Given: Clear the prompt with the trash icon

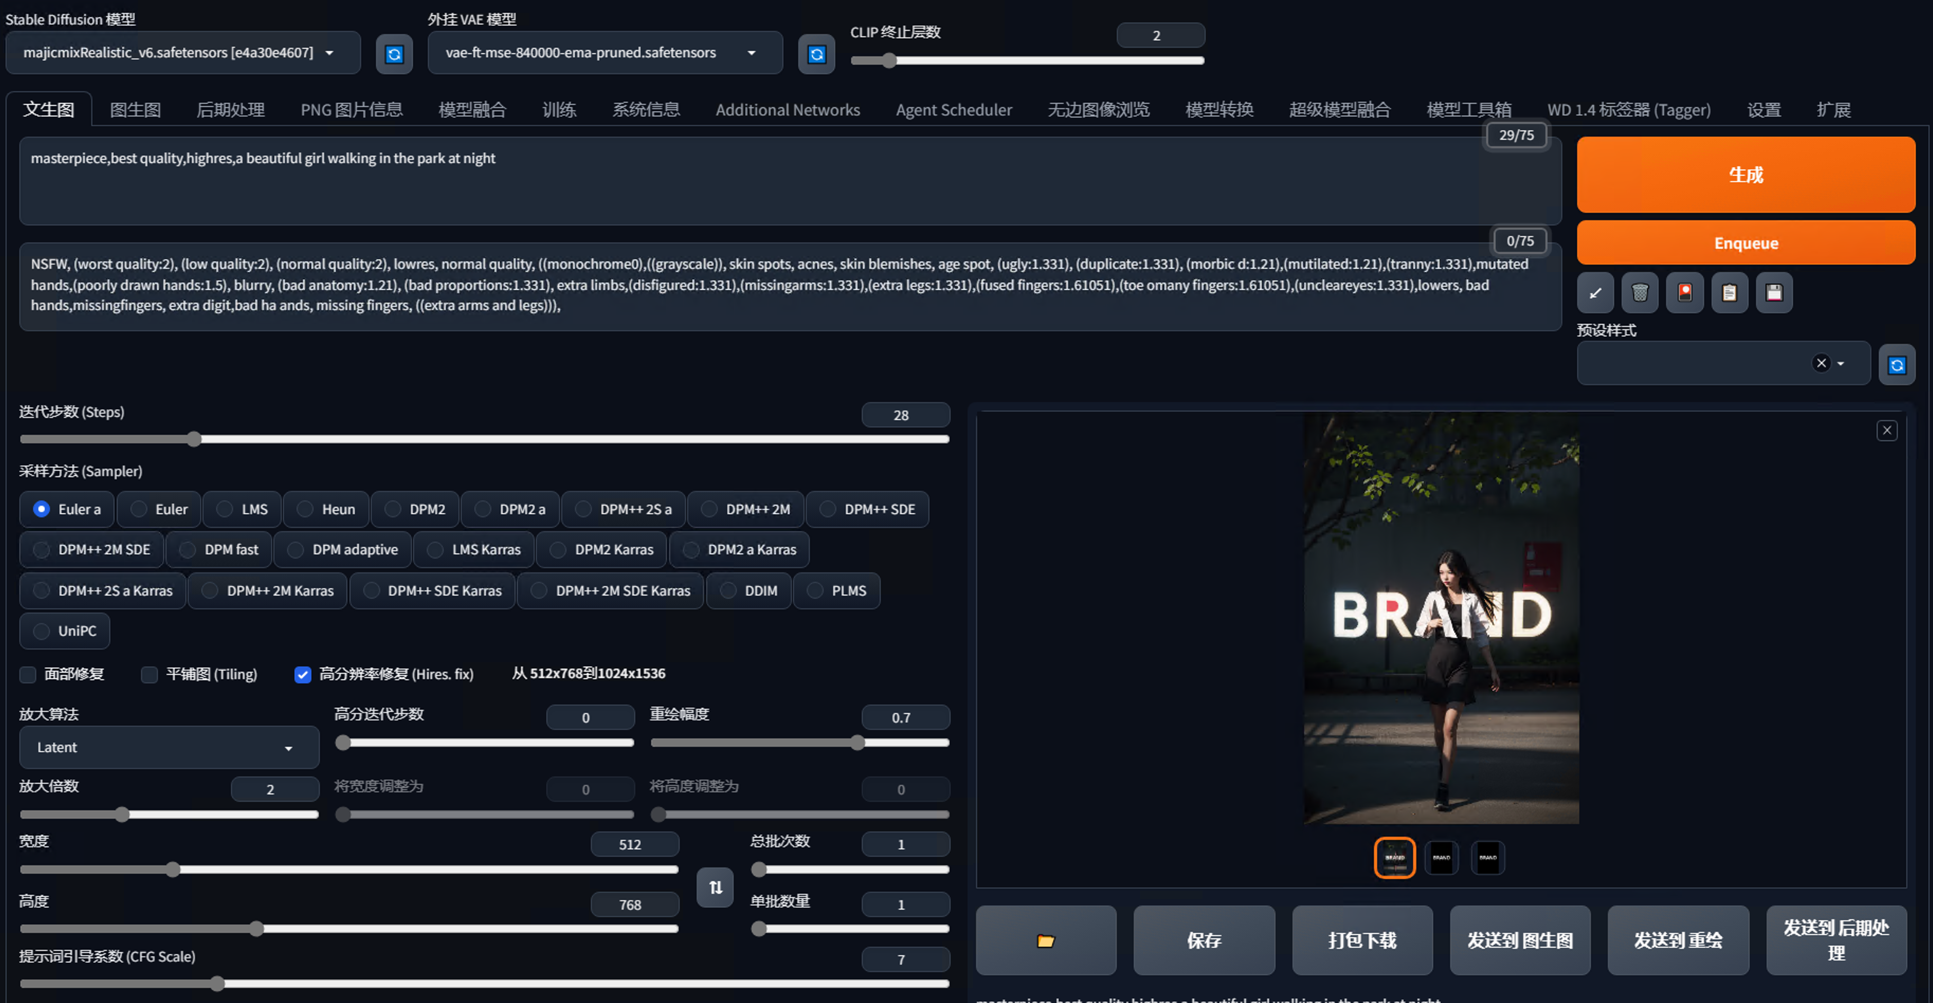Looking at the screenshot, I should pos(1640,292).
